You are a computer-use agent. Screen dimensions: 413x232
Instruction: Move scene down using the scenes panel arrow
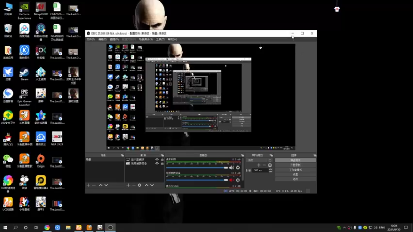106,185
